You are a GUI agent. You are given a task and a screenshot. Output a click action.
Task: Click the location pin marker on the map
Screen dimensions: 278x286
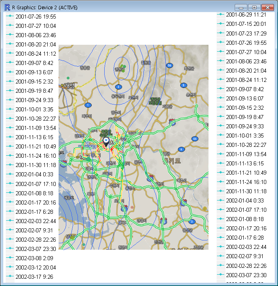click(106, 142)
